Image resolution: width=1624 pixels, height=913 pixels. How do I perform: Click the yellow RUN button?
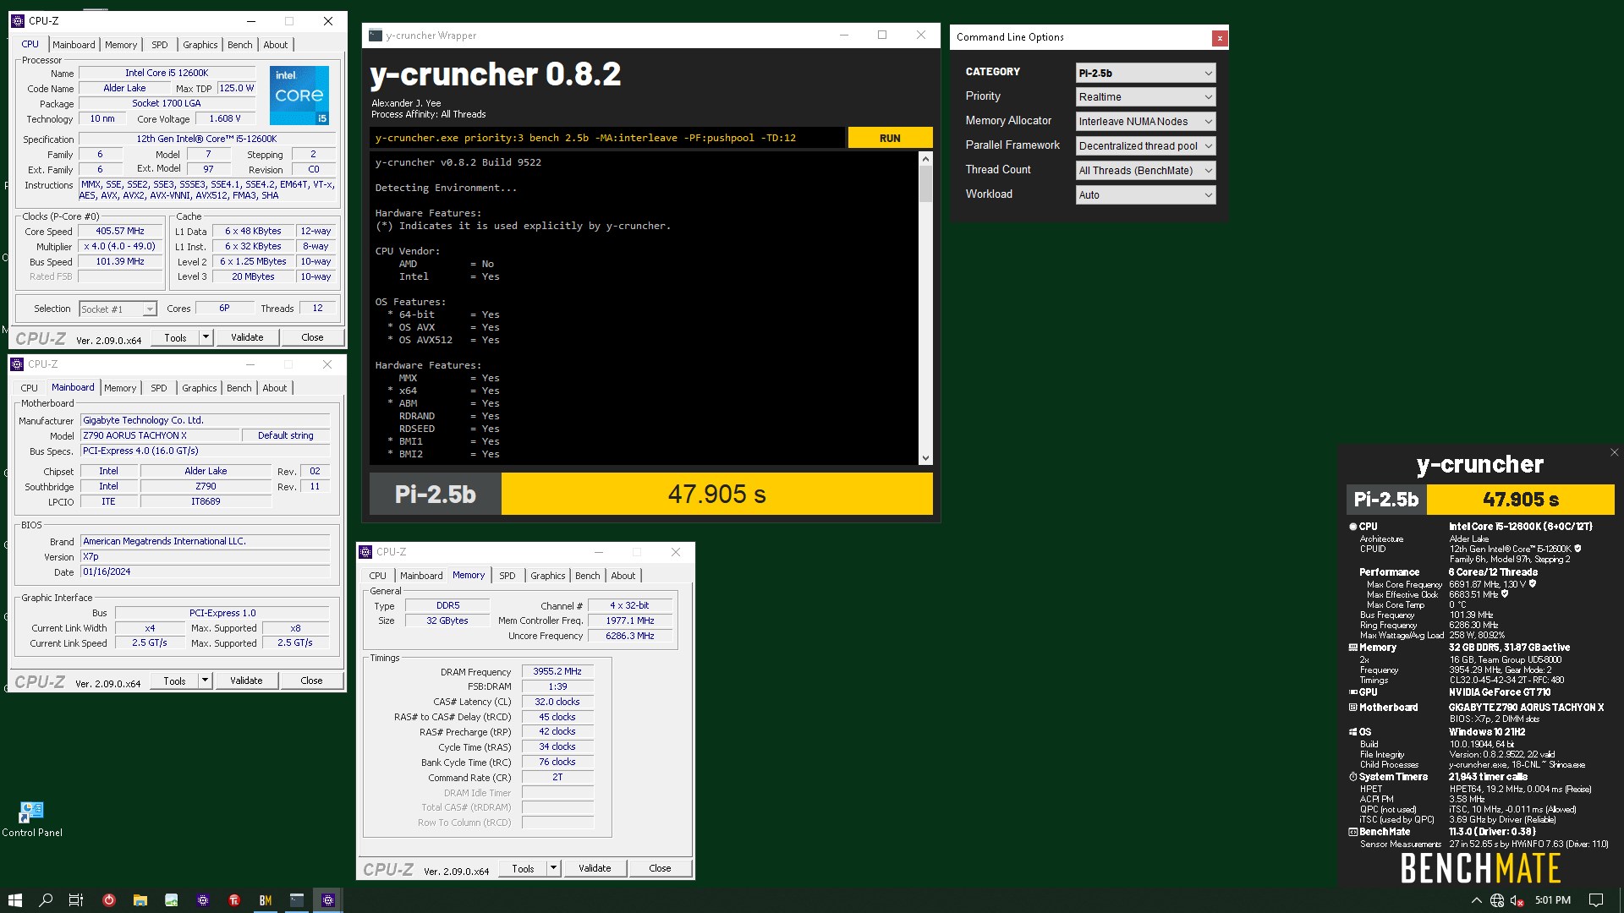click(890, 138)
